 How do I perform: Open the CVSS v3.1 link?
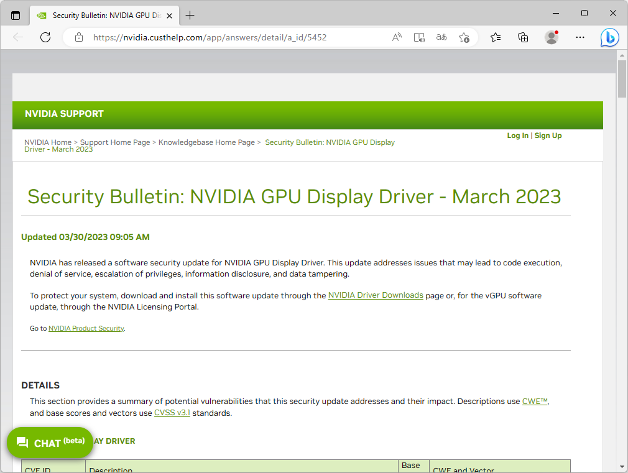click(172, 413)
